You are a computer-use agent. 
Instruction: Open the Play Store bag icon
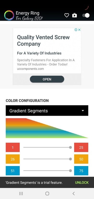coord(74,15)
